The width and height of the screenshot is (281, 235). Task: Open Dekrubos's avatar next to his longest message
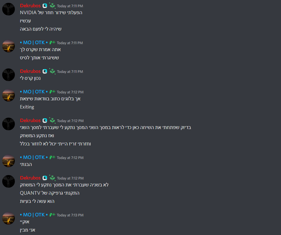pos(9,124)
